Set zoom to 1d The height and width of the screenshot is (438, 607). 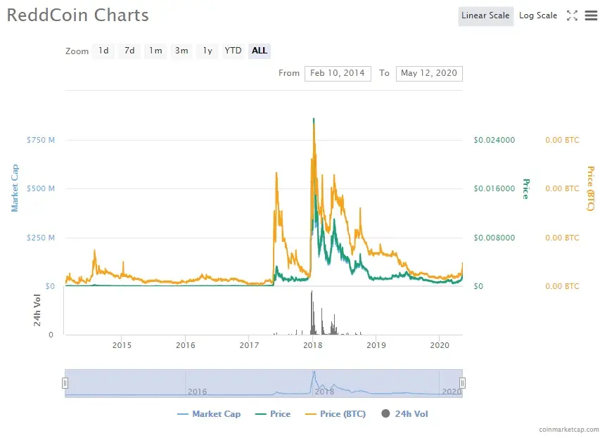[103, 51]
